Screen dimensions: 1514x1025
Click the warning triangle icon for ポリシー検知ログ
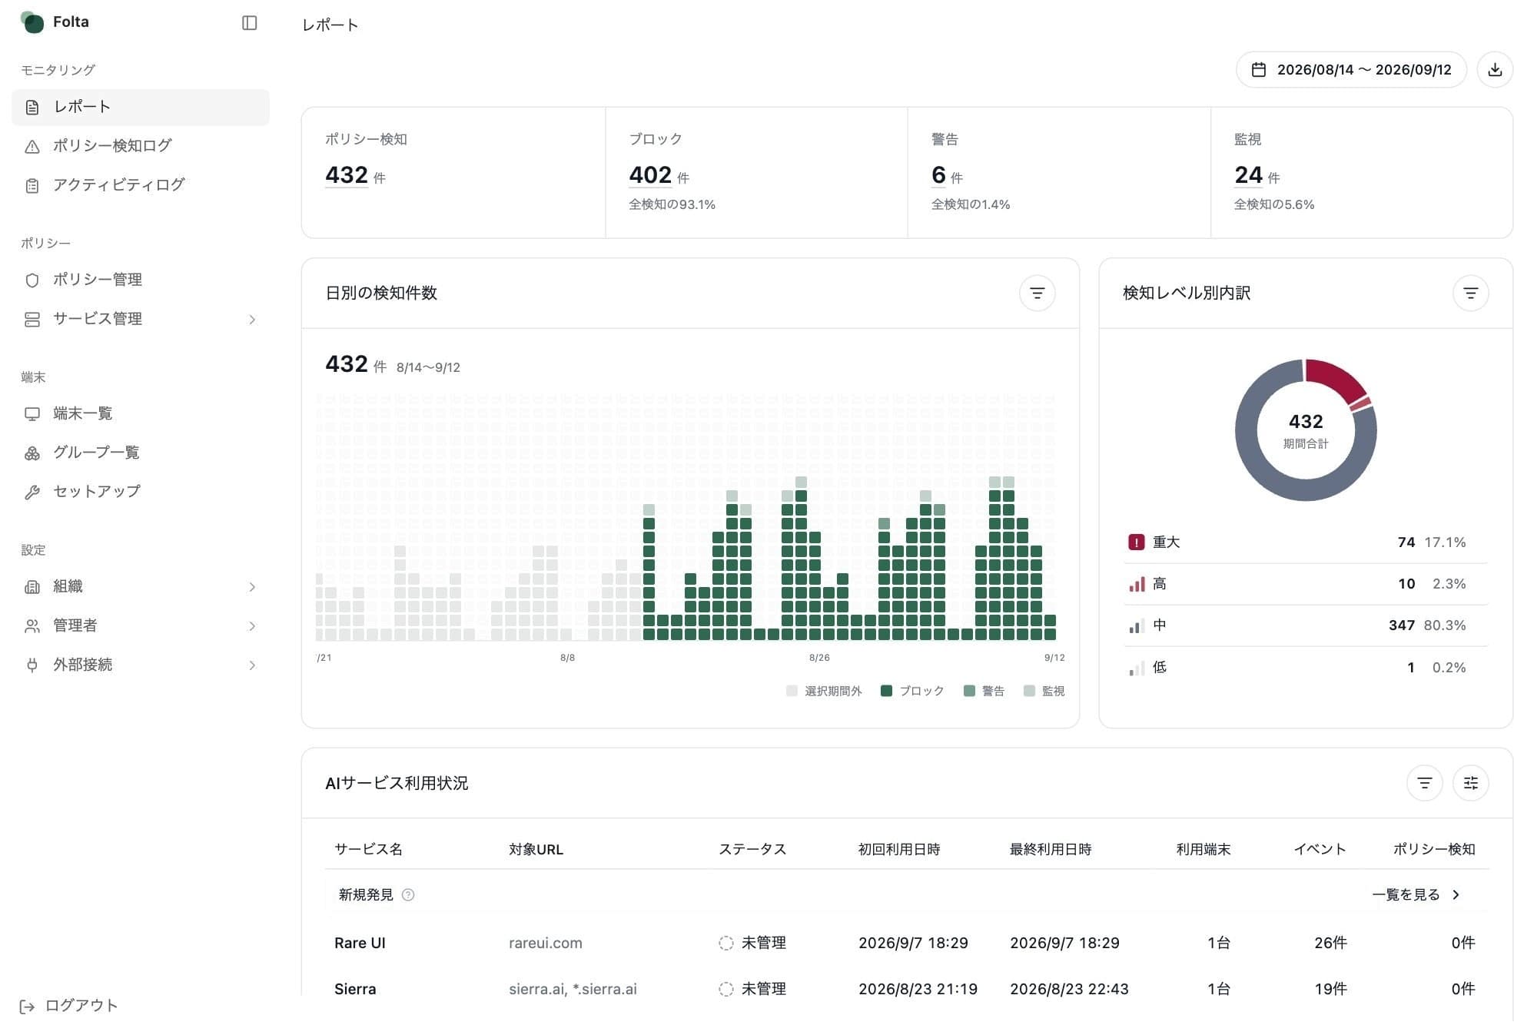(32, 146)
